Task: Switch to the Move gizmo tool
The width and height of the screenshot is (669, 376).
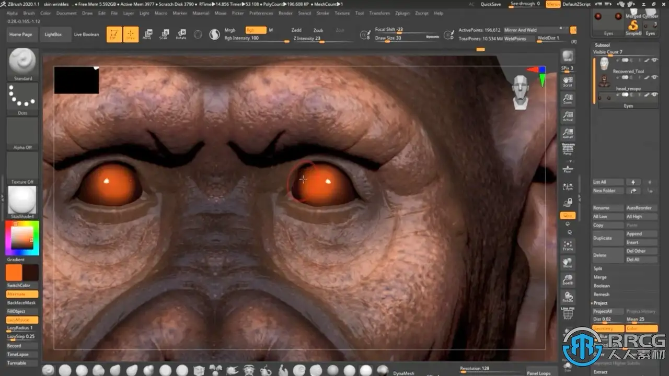Action: [147, 34]
